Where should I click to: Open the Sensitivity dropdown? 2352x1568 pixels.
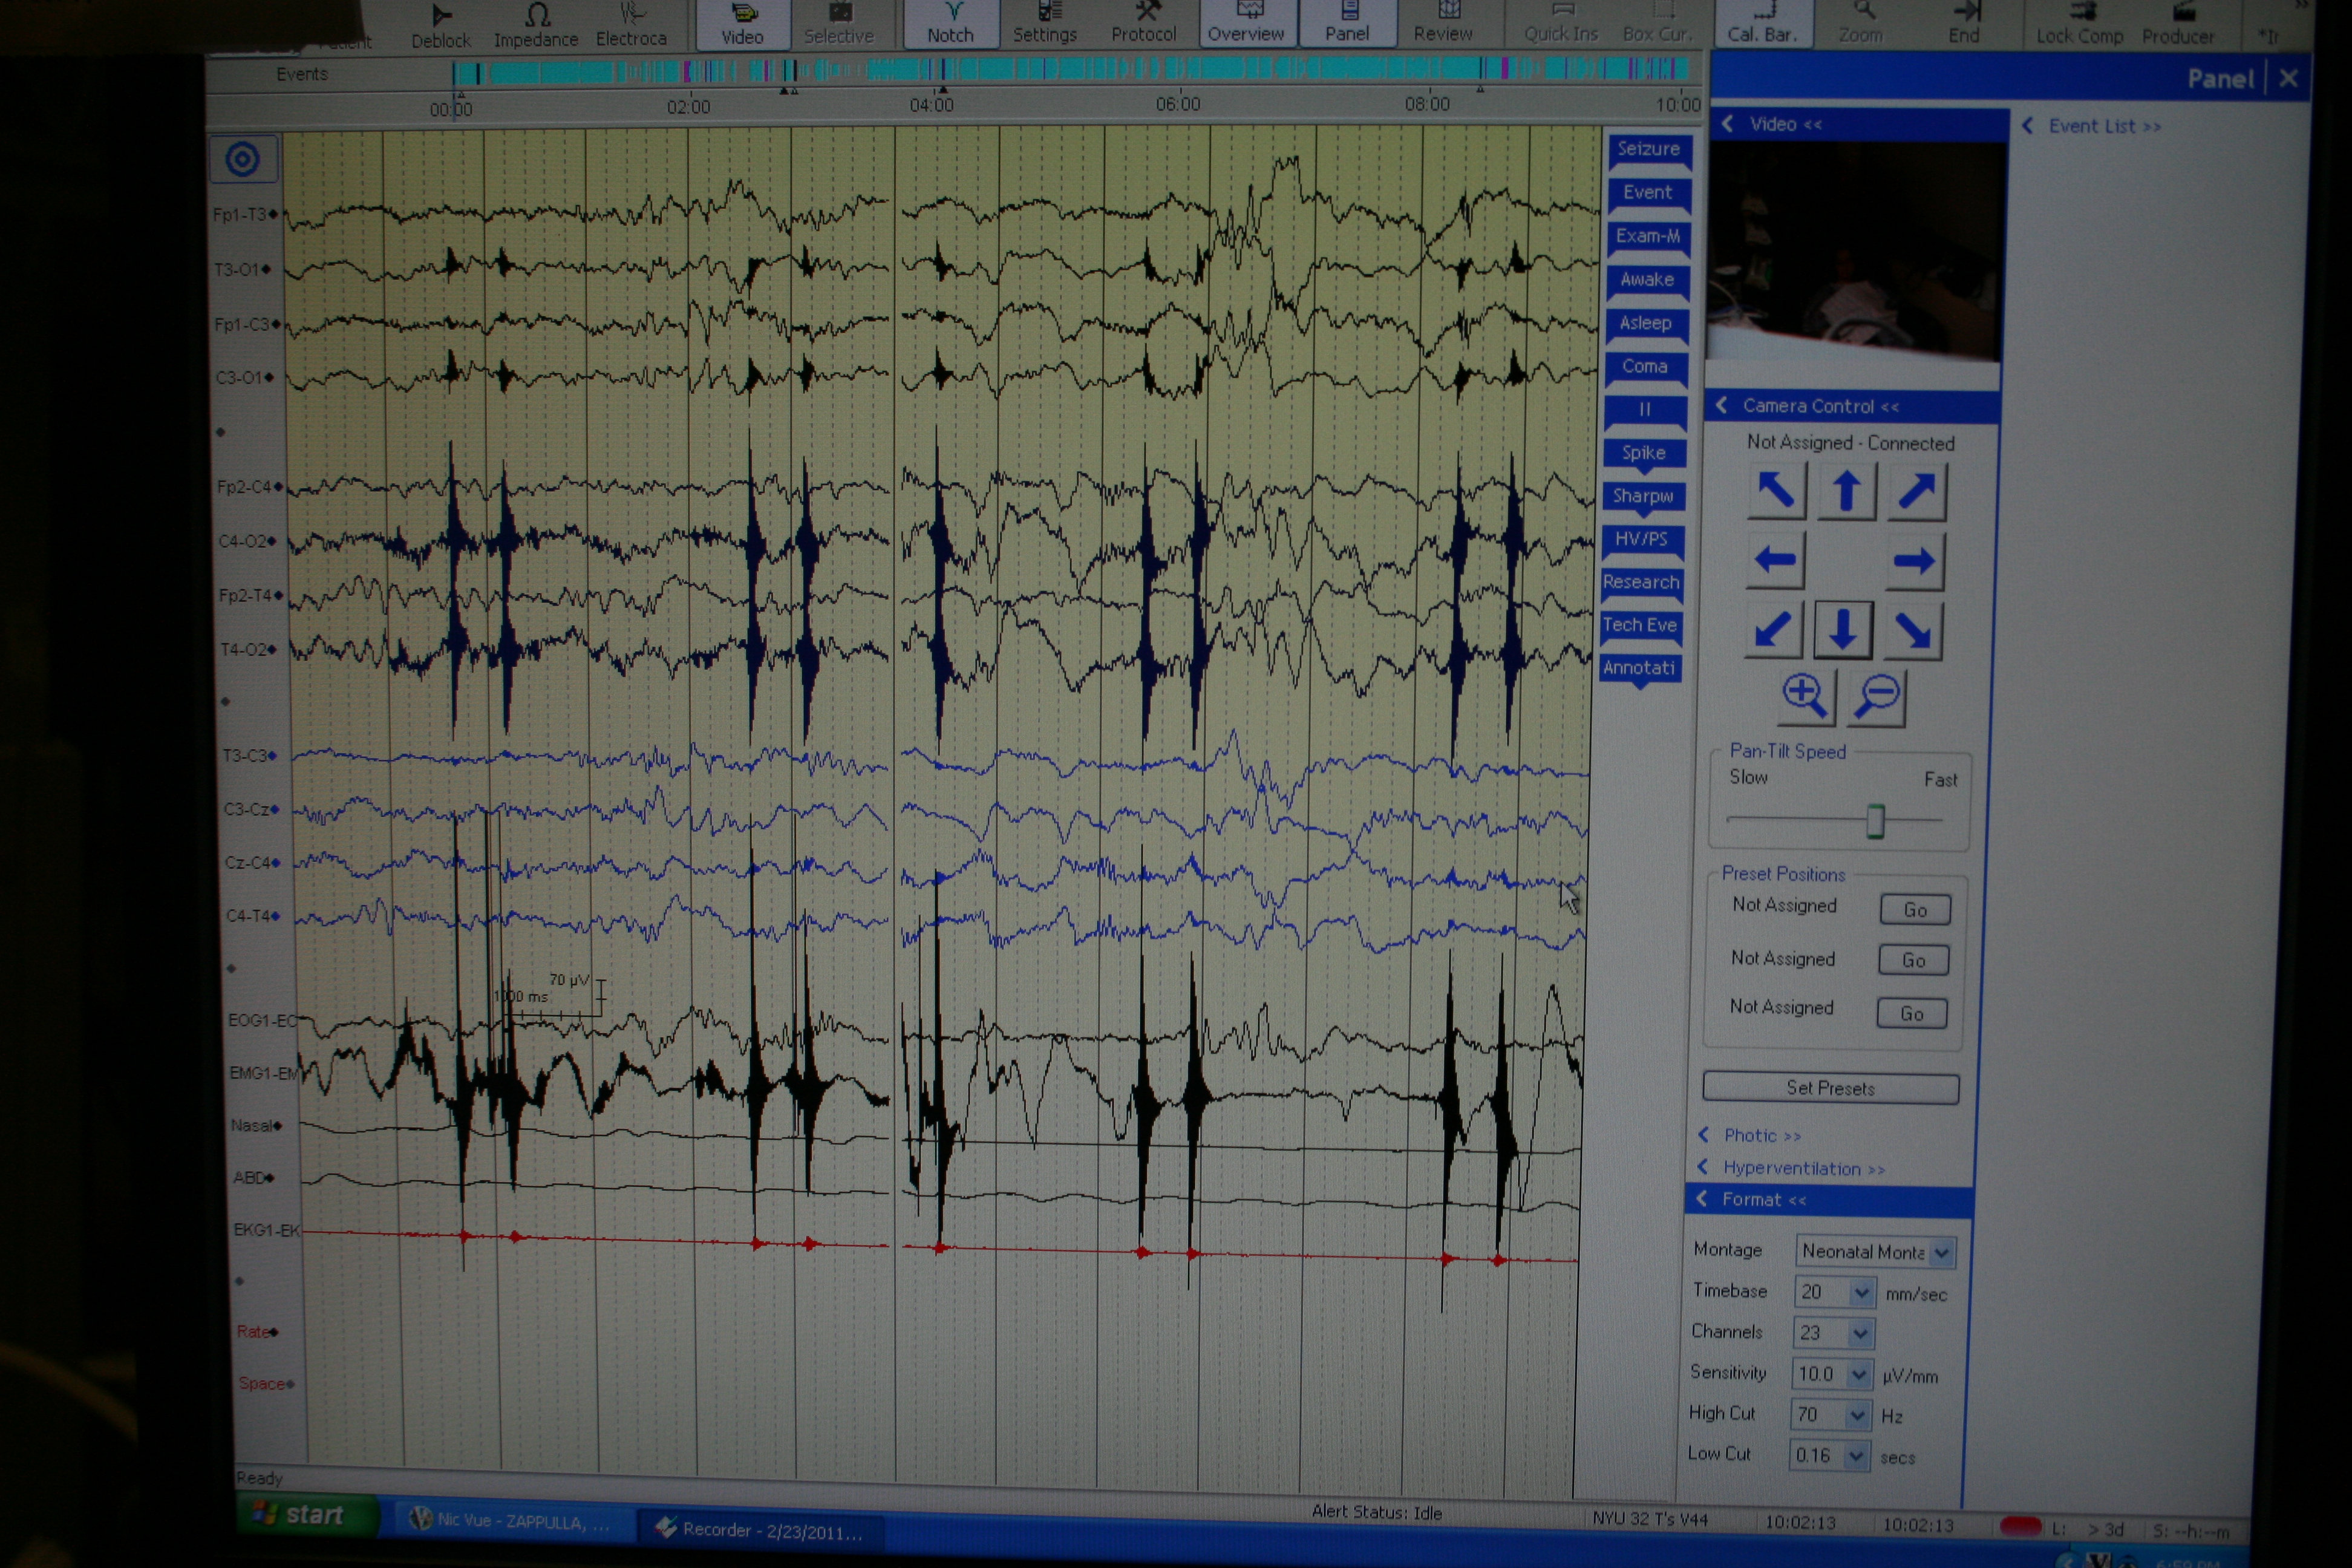(x=1858, y=1375)
